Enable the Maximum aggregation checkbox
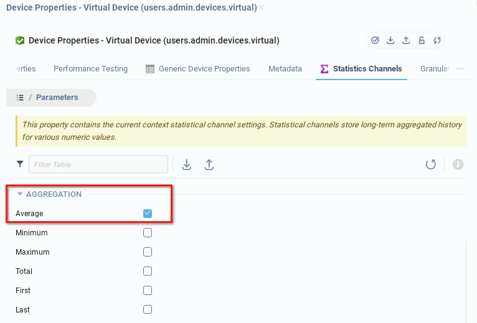The image size is (477, 323). (148, 252)
